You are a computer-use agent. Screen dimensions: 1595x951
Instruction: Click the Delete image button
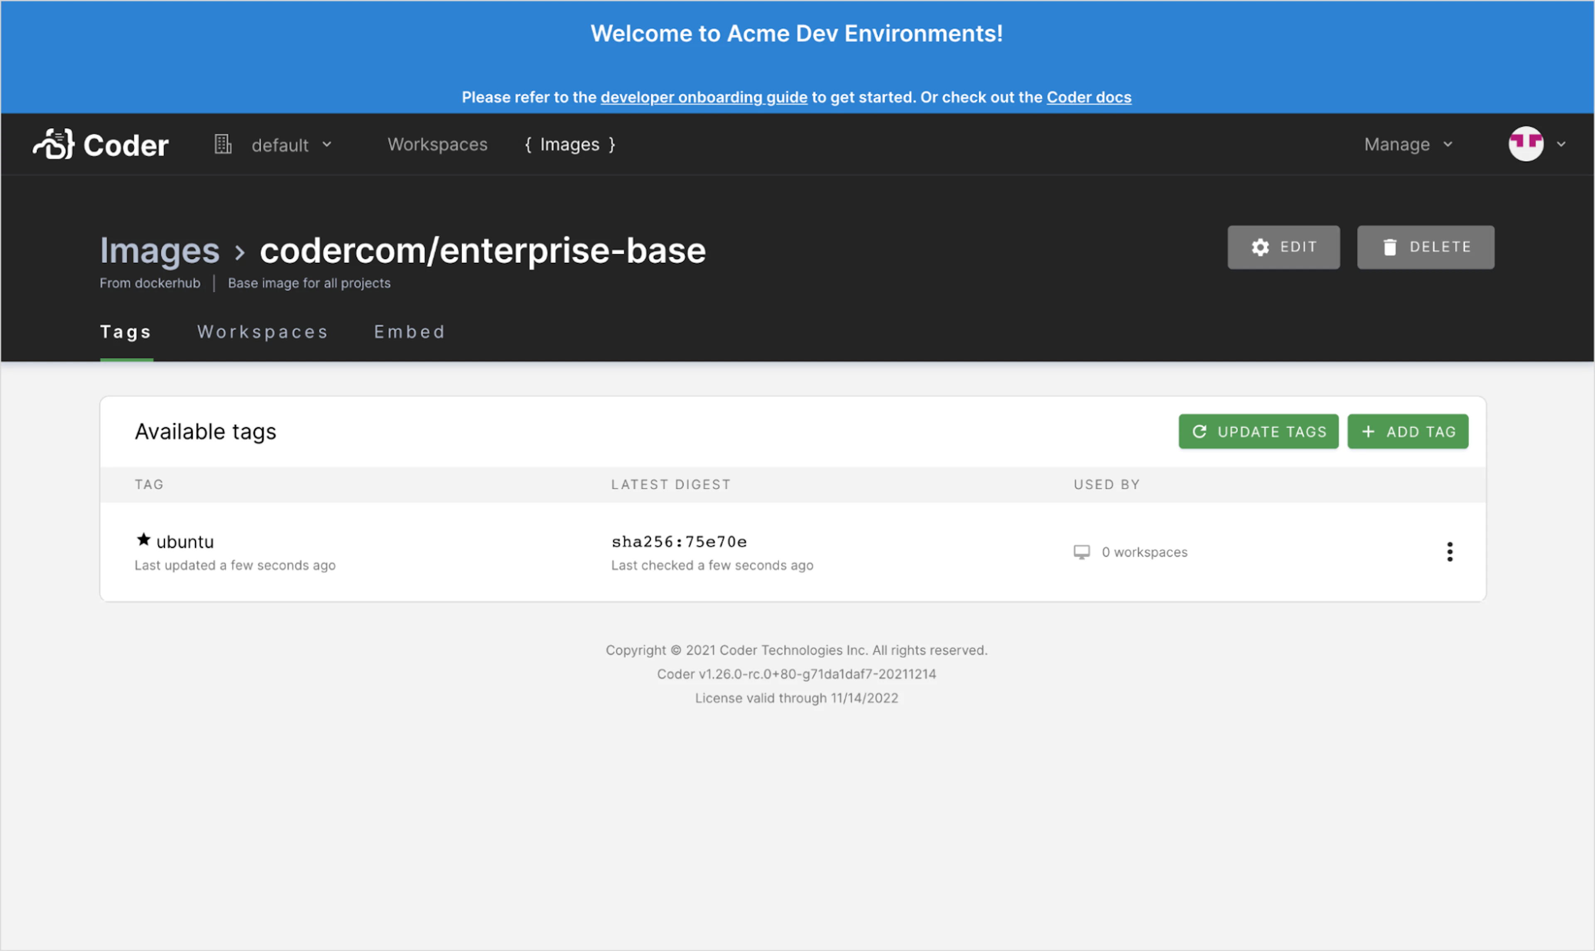point(1425,248)
